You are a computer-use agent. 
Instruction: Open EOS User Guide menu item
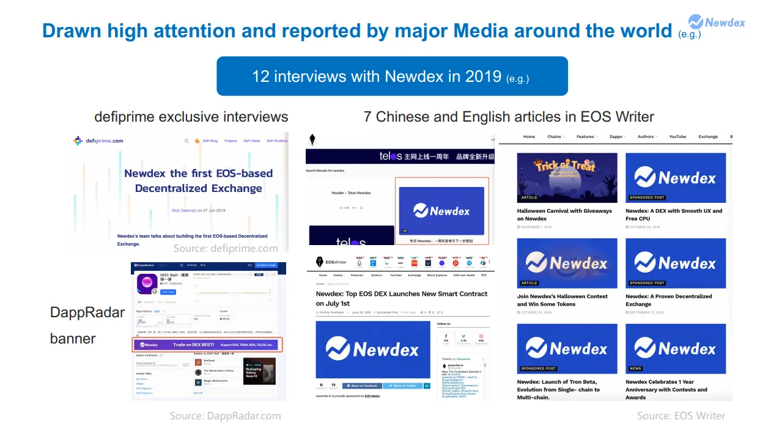click(463, 275)
